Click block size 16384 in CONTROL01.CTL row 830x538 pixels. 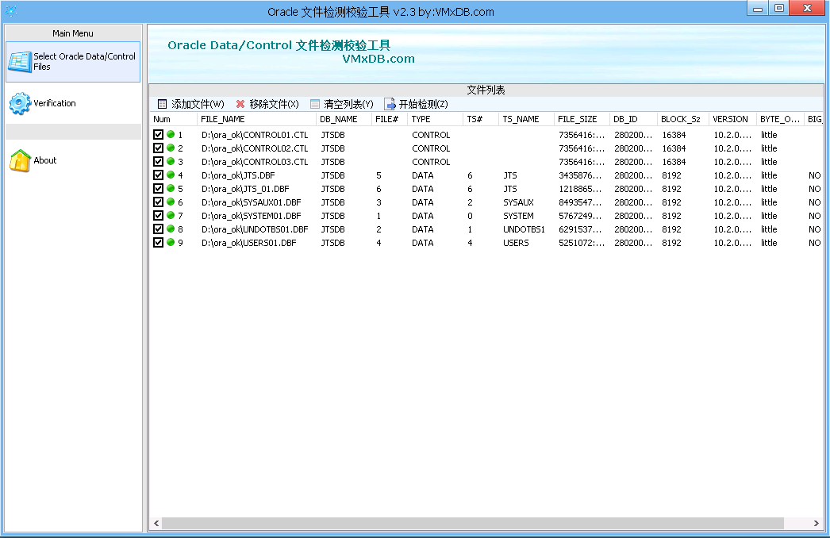[674, 135]
